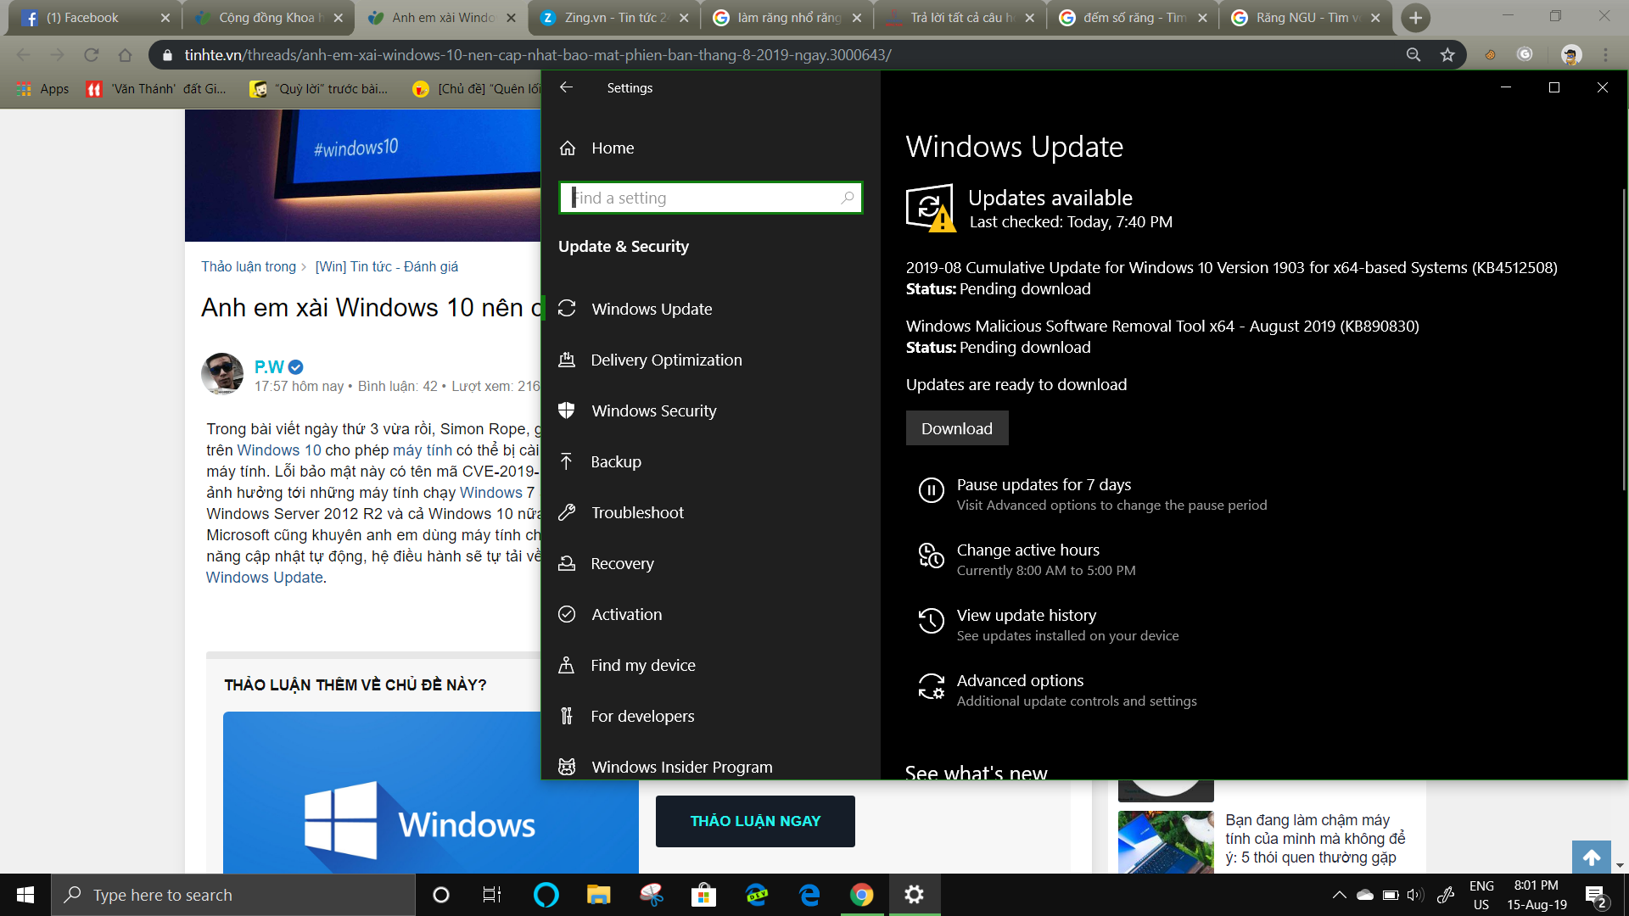1629x916 pixels.
Task: Click the THẢO LUẬN NGAY button
Action: (755, 821)
